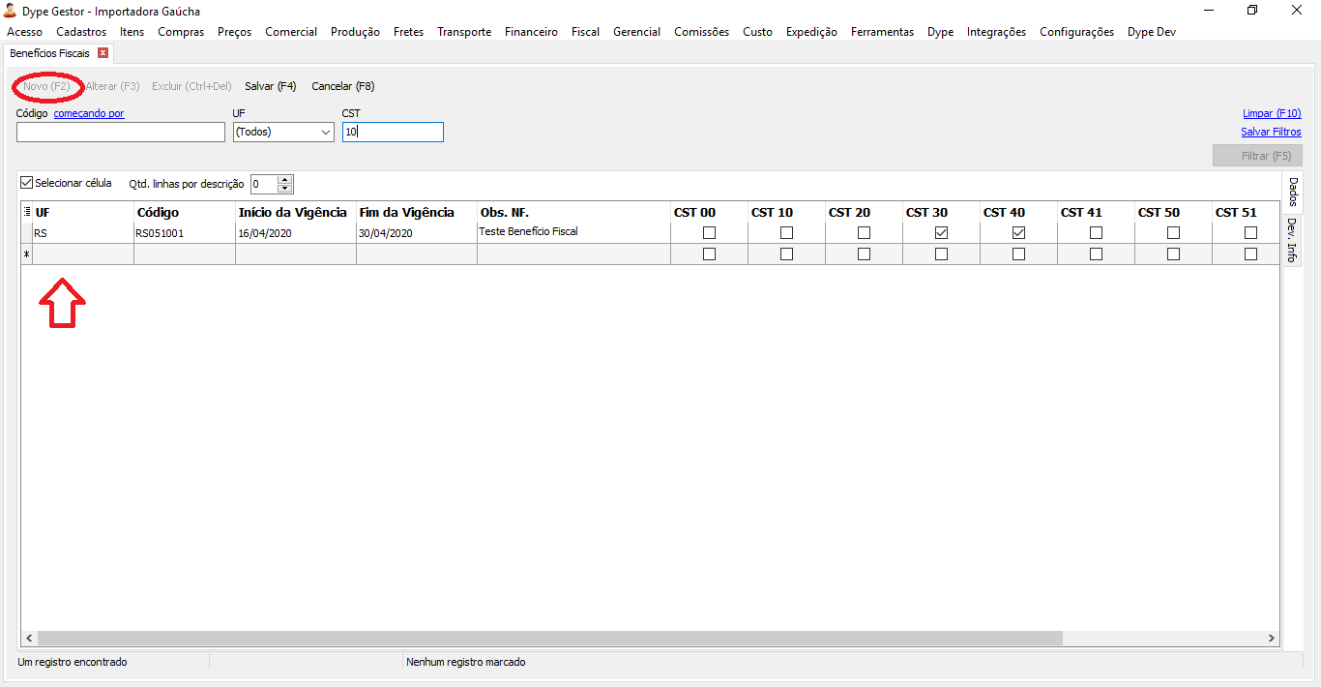Sort by the Código column header
Image resolution: width=1321 pixels, height=687 pixels.
(x=184, y=212)
